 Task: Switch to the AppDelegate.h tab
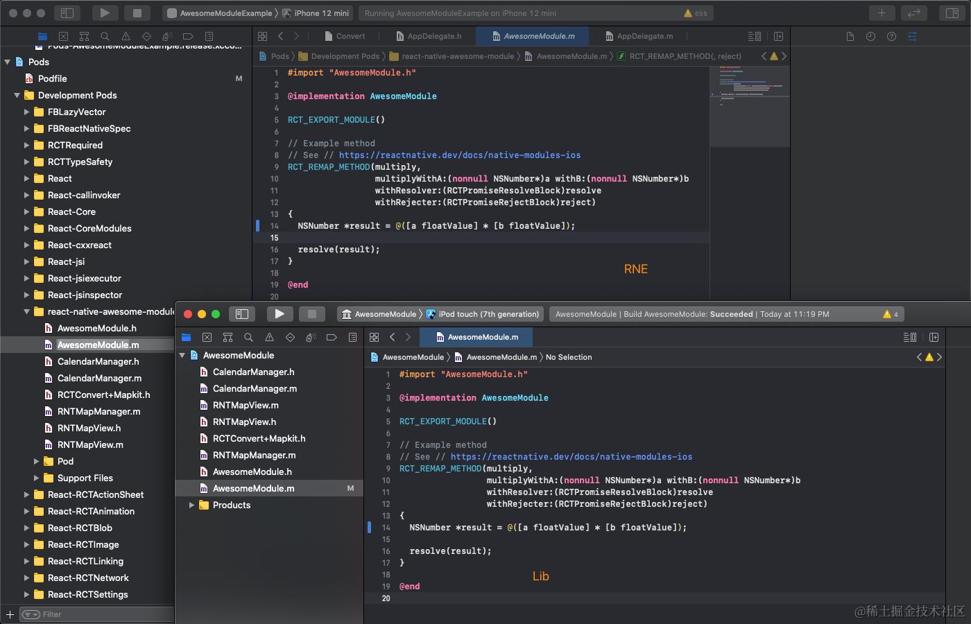tap(429, 36)
